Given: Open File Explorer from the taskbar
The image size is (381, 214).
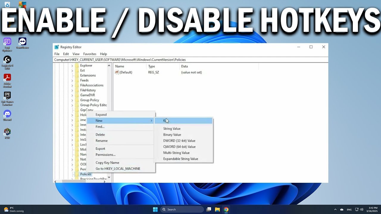Looking at the screenshot, I should click(x=217, y=210).
